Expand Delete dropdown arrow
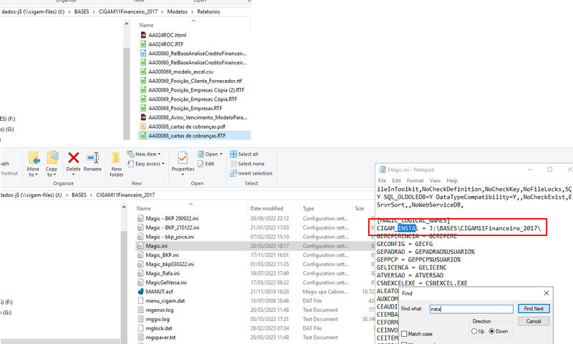The width and height of the screenshot is (573, 344). [74, 175]
